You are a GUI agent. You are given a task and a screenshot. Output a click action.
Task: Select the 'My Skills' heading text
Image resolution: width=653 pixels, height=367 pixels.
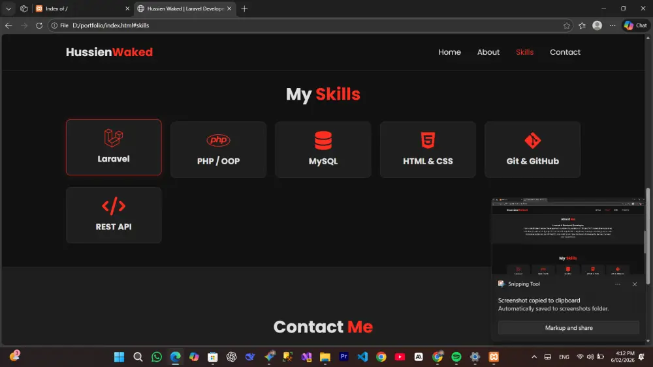(323, 95)
